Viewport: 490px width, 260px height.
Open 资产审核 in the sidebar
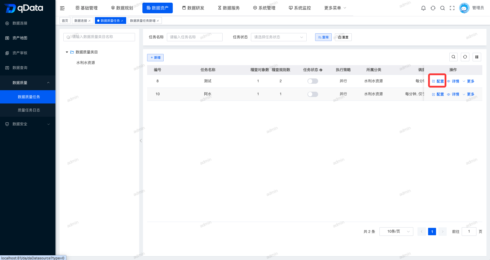28,53
